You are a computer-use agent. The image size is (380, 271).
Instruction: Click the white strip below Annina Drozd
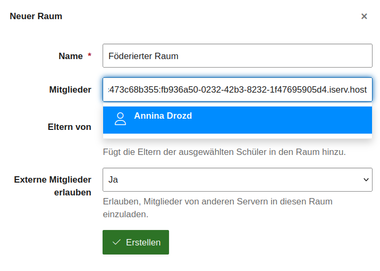pos(237,136)
